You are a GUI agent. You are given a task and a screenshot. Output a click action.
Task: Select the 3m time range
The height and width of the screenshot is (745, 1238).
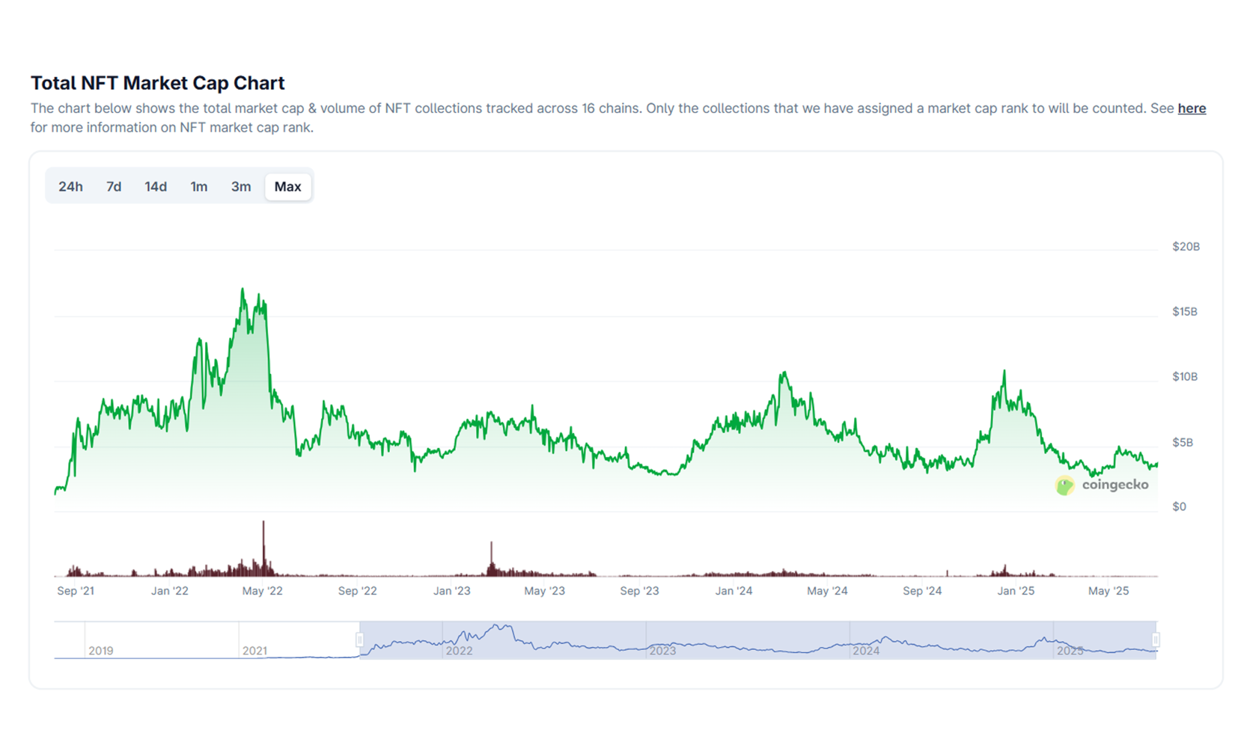(241, 187)
